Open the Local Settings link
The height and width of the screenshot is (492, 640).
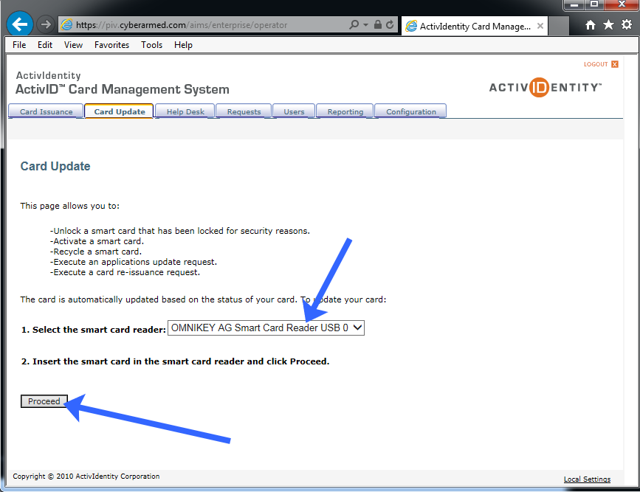pyautogui.click(x=587, y=479)
